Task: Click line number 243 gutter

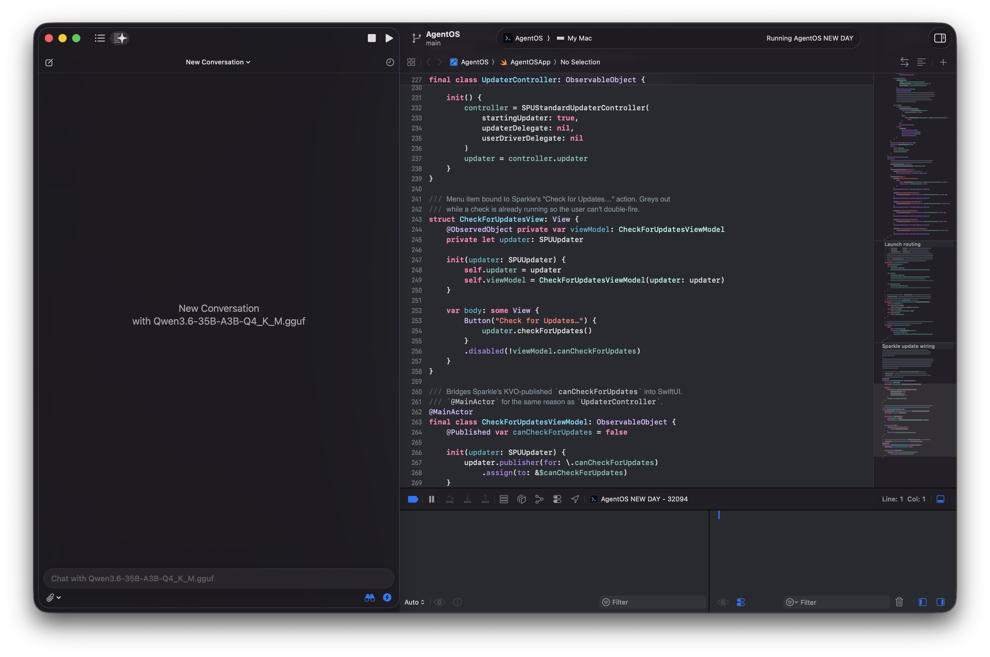Action: pos(416,219)
